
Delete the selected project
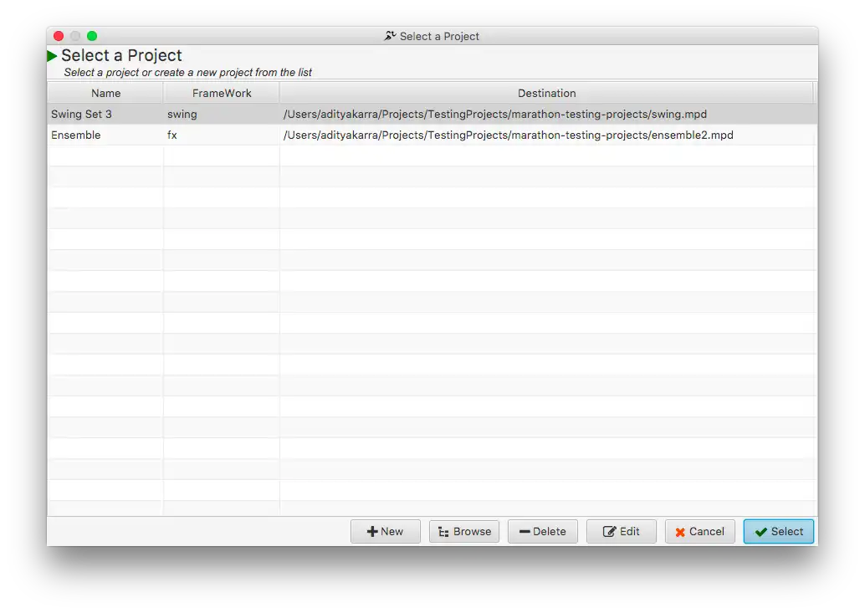click(x=542, y=531)
